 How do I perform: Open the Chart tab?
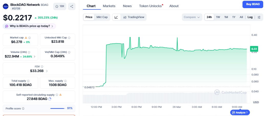click(91, 6)
